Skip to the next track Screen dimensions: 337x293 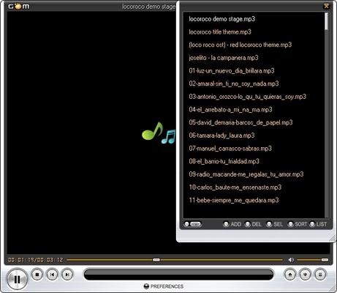pyautogui.click(x=67, y=275)
